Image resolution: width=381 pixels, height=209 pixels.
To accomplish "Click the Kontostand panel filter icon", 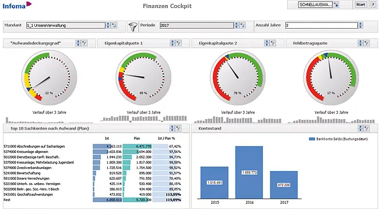I will coord(367,128).
